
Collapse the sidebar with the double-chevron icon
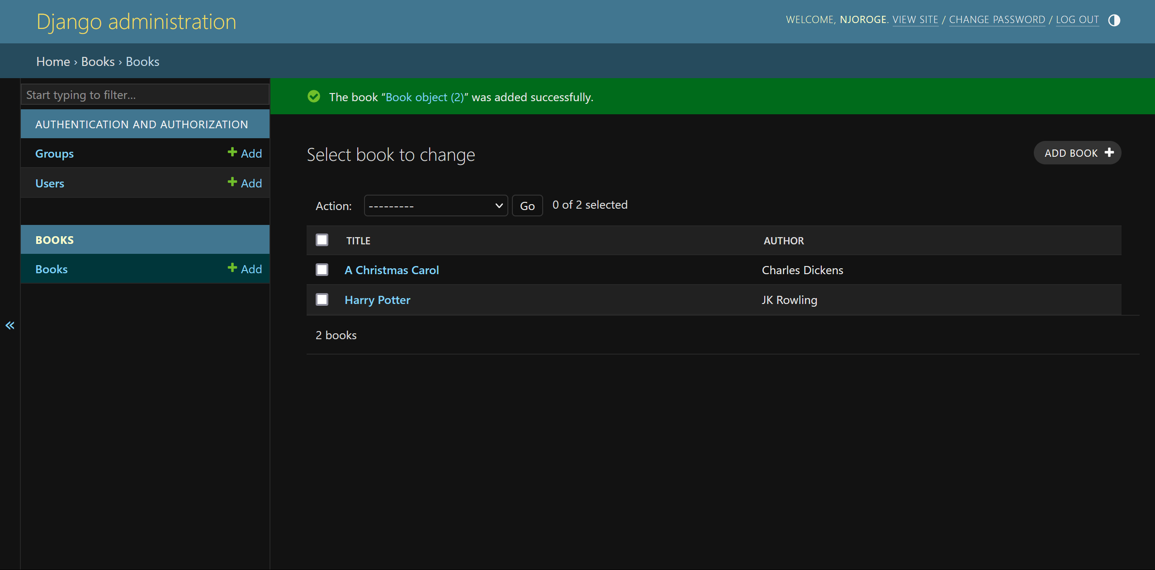click(10, 325)
